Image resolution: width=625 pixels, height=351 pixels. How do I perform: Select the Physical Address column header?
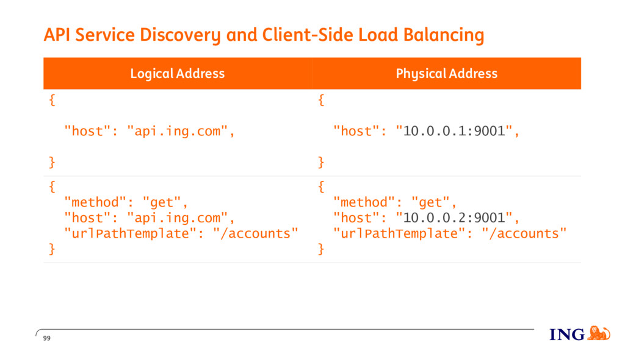coord(446,73)
